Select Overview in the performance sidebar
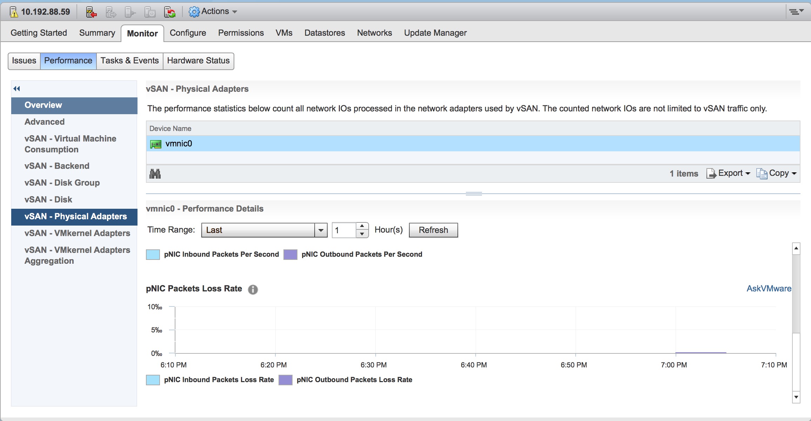Image resolution: width=811 pixels, height=421 pixels. pos(74,105)
